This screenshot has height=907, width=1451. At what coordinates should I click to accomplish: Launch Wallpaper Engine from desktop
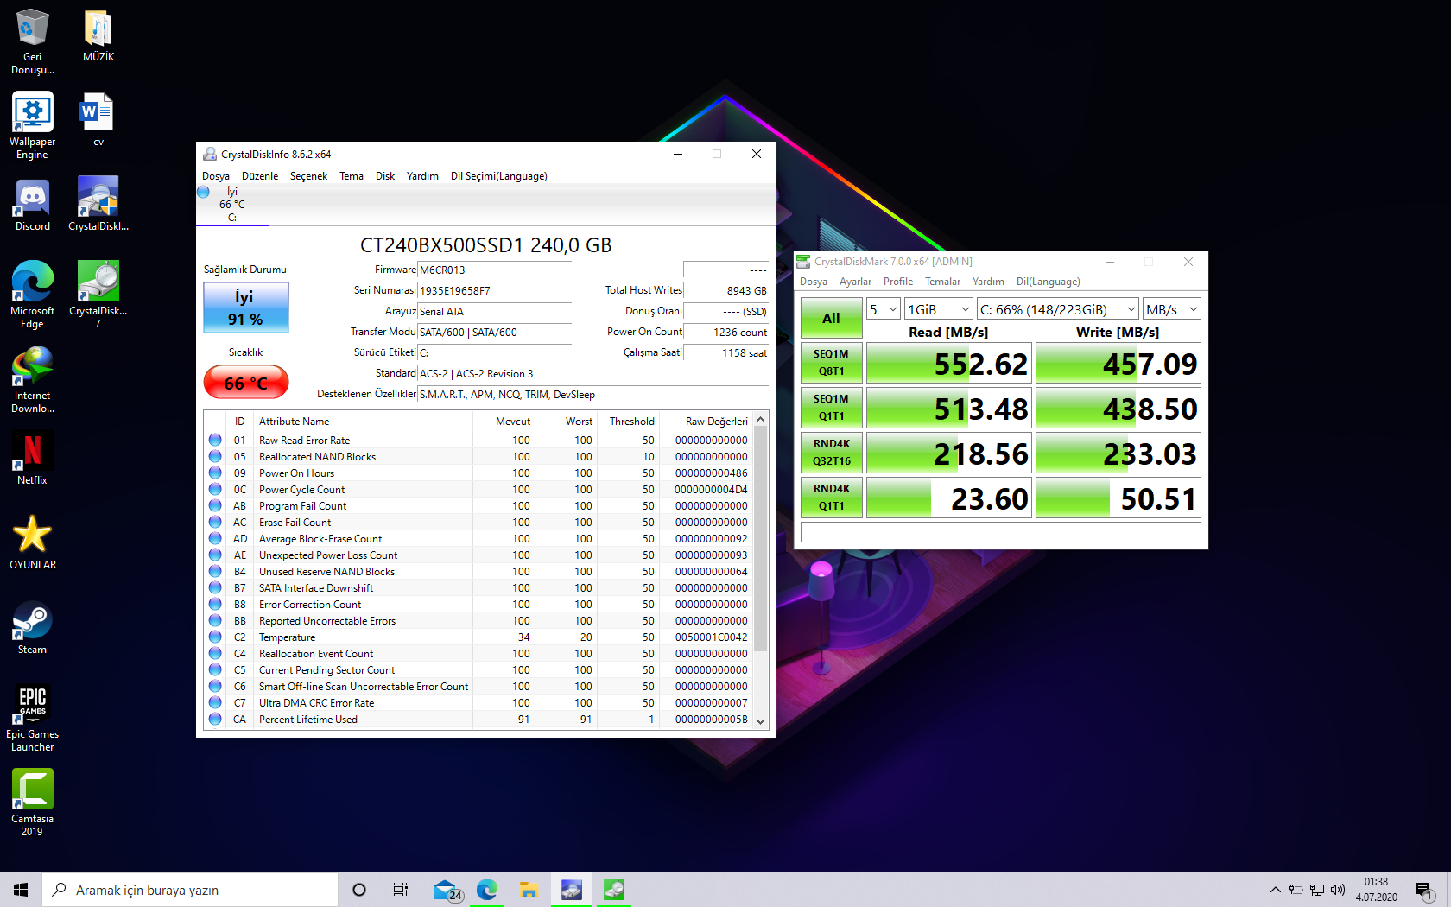(x=32, y=126)
